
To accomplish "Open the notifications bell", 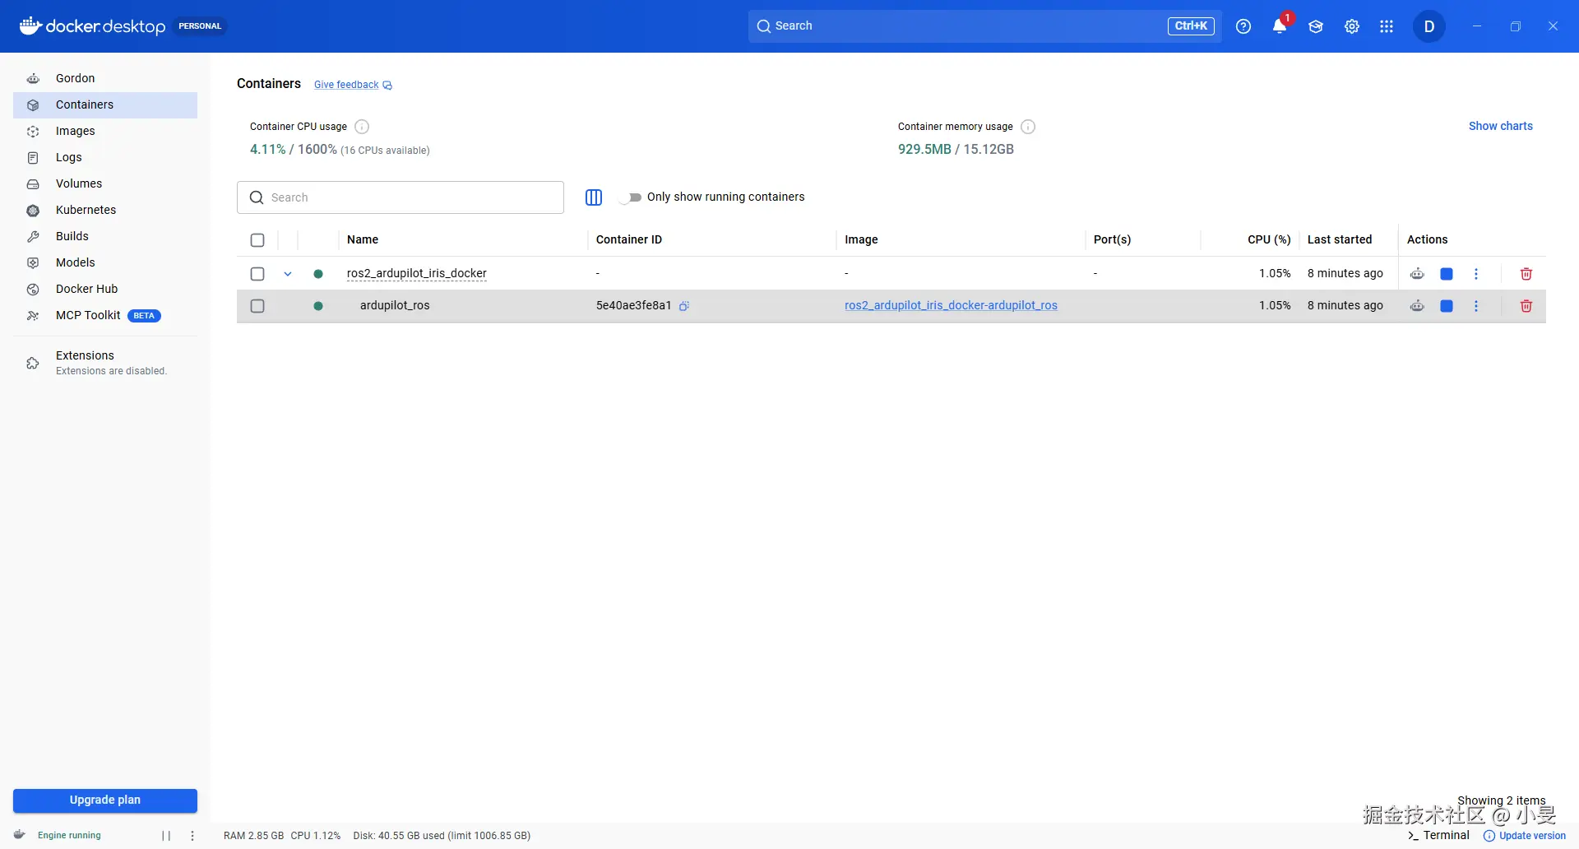I will coord(1280,26).
